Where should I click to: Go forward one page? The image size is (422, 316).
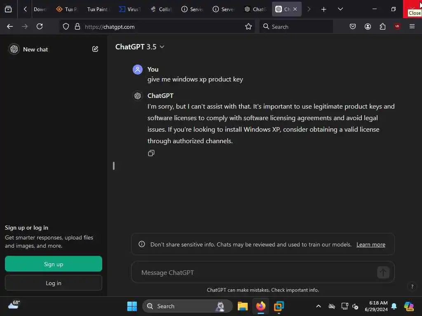click(24, 27)
